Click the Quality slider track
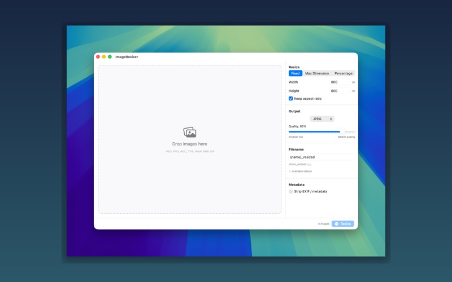The width and height of the screenshot is (452, 282). tap(321, 131)
